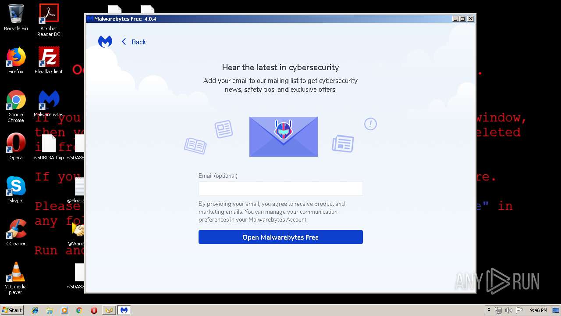Screen dimensions: 561x316
Task: Open Windows Media Player taskbar icon
Action: coord(64,310)
